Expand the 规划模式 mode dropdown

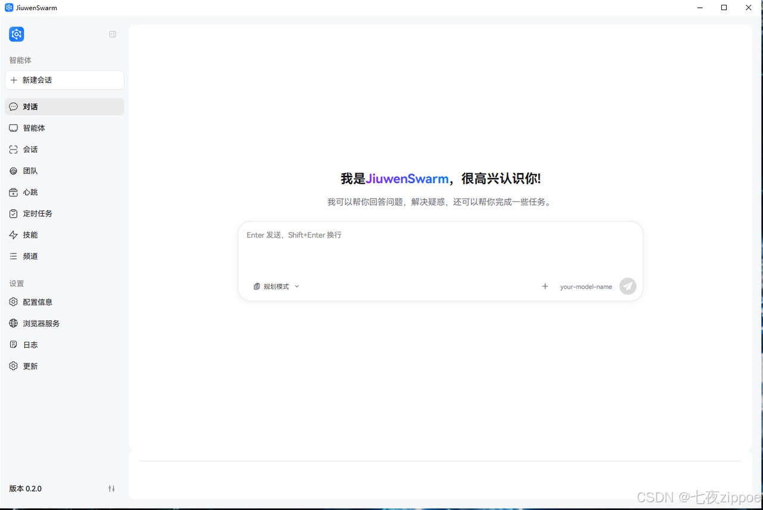point(277,286)
